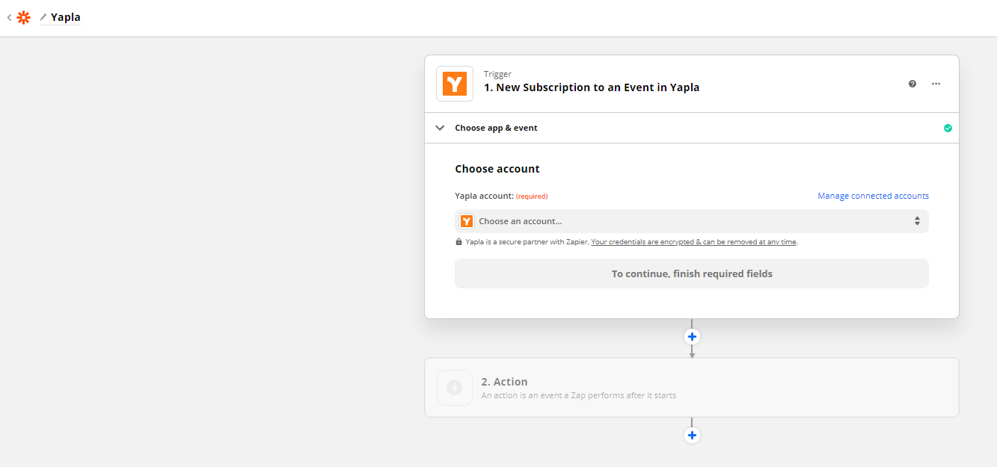The width and height of the screenshot is (997, 467).
Task: Collapse the Choose app & event section
Action: [x=440, y=128]
